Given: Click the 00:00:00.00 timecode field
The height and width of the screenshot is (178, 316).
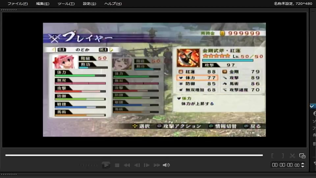Looking at the screenshot, I should point(286,165).
